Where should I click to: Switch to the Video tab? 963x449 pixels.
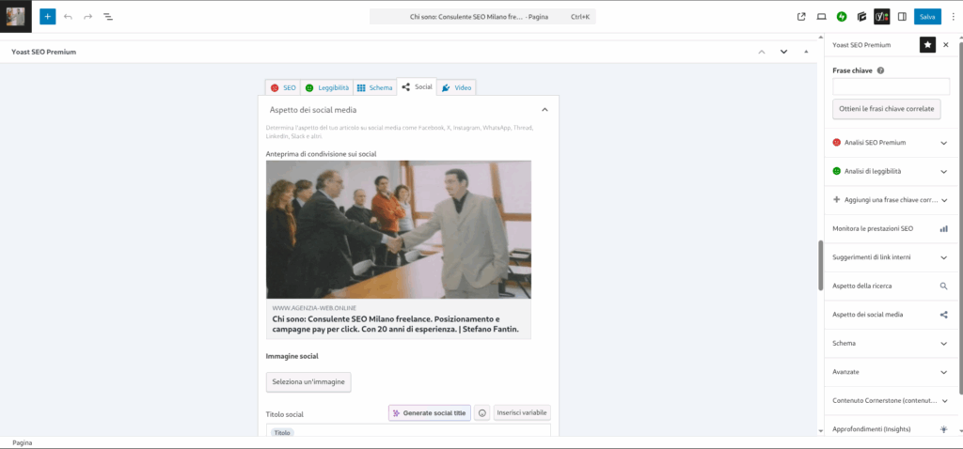coord(456,87)
